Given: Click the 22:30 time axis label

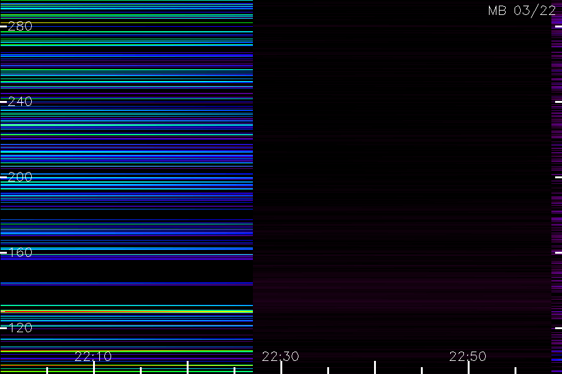Looking at the screenshot, I should [280, 357].
